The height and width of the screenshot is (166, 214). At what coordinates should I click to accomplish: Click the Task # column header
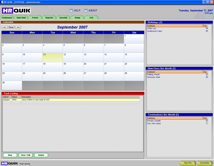[7, 97]
